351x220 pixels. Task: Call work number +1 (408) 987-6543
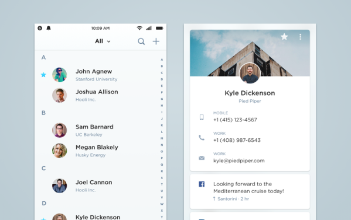(x=237, y=140)
